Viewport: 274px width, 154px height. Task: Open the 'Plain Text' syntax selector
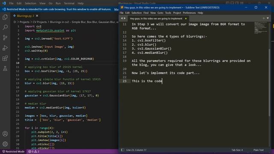point(259,150)
